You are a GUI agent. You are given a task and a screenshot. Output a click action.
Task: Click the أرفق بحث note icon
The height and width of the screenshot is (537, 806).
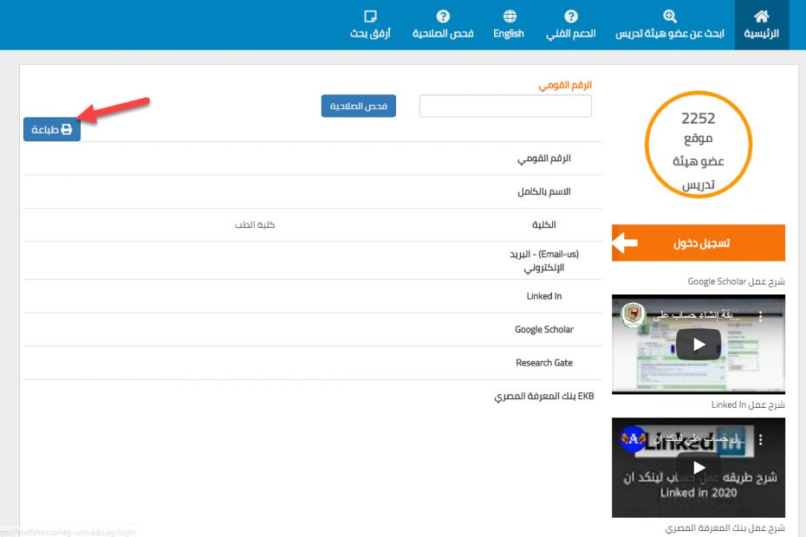click(x=370, y=16)
